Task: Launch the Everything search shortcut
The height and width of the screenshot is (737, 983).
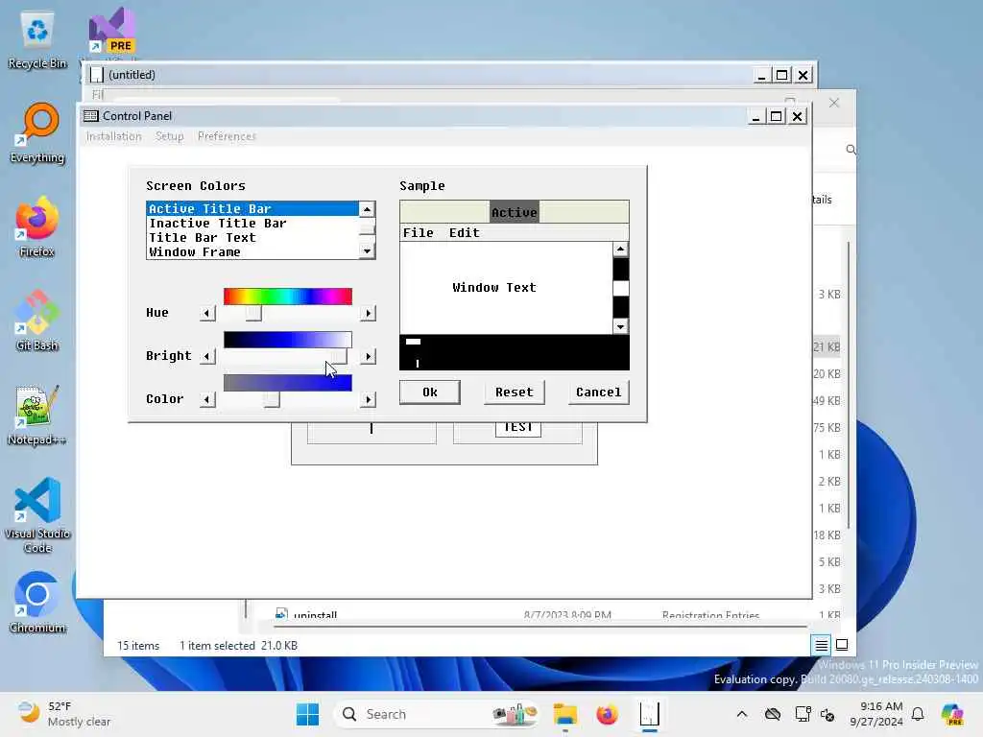Action: point(37,133)
